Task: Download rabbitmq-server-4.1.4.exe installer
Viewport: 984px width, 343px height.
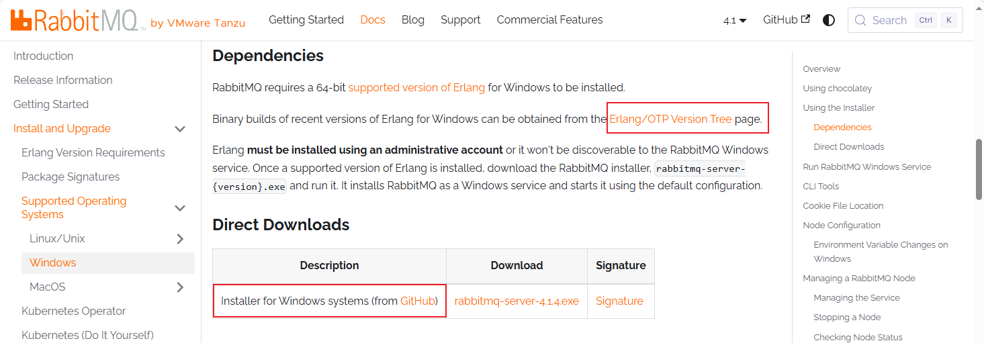Action: point(517,301)
